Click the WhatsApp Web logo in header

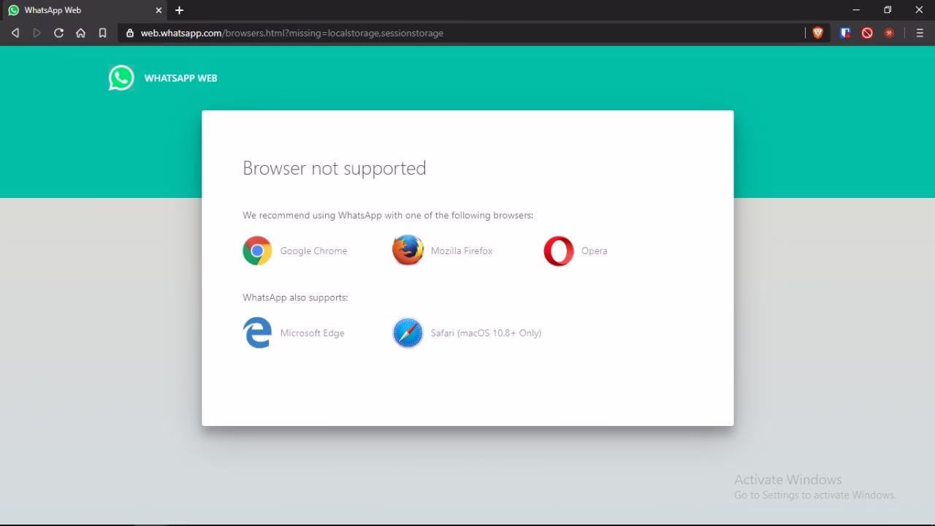(121, 78)
